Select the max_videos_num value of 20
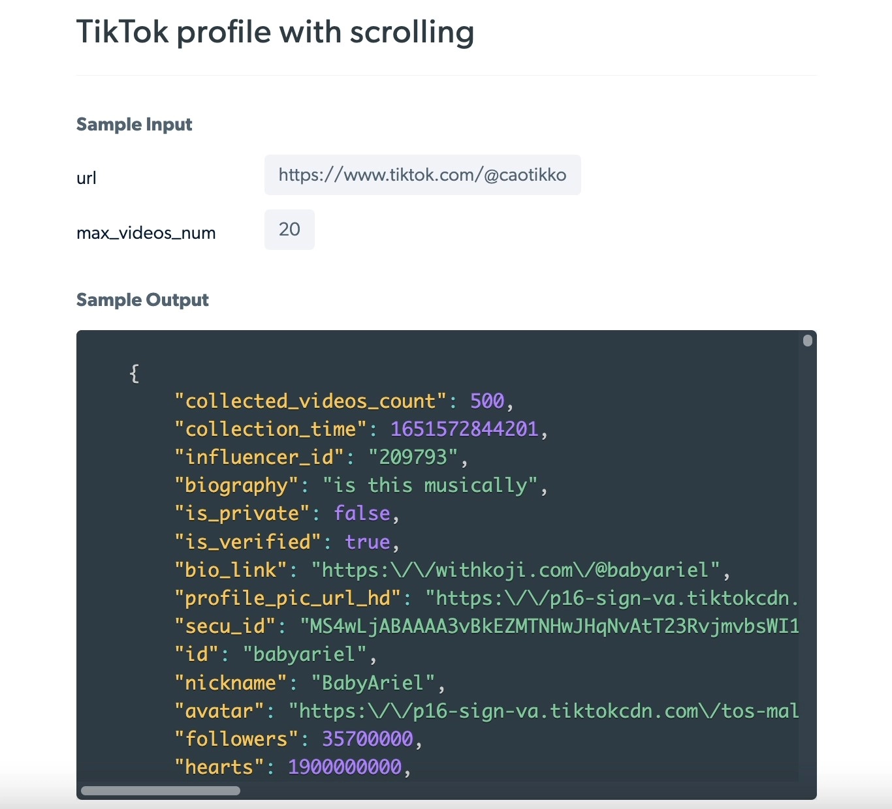 [x=289, y=229]
